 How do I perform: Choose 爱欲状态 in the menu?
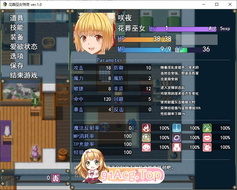click(24, 47)
